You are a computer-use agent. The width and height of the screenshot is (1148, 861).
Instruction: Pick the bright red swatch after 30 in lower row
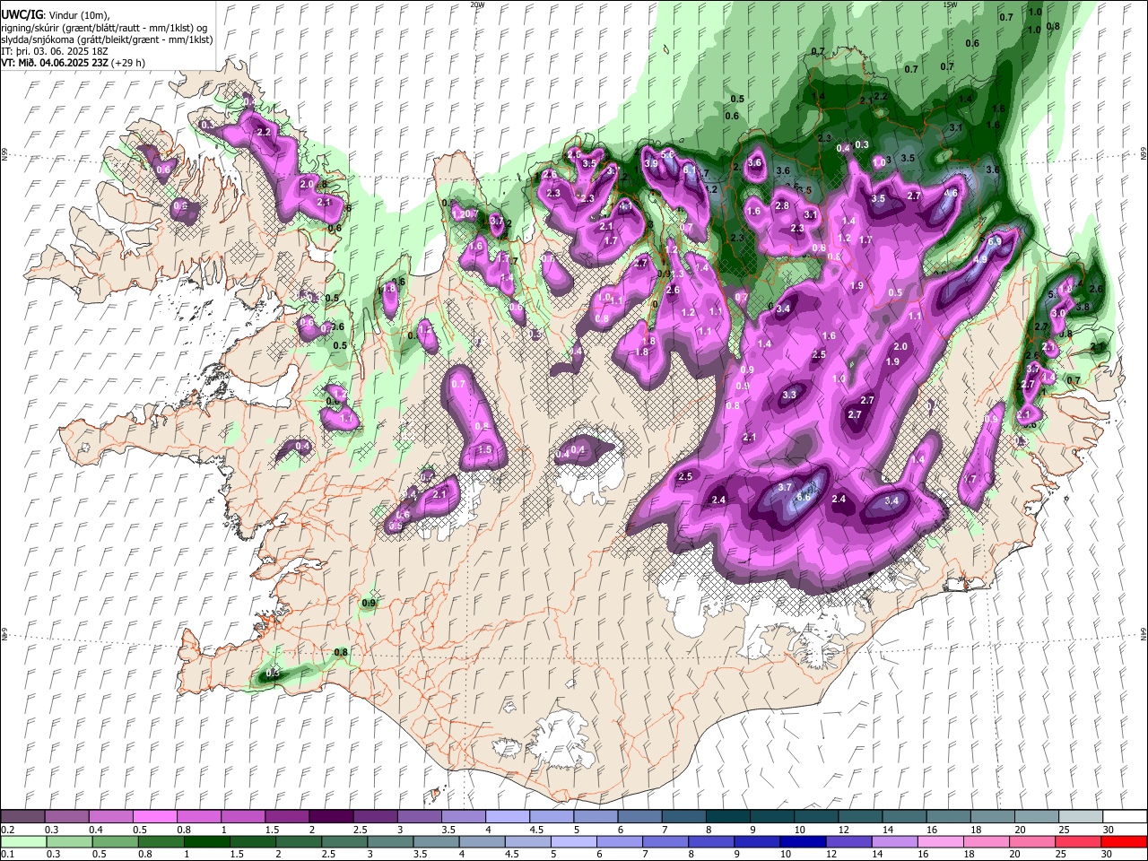[x=1123, y=841]
